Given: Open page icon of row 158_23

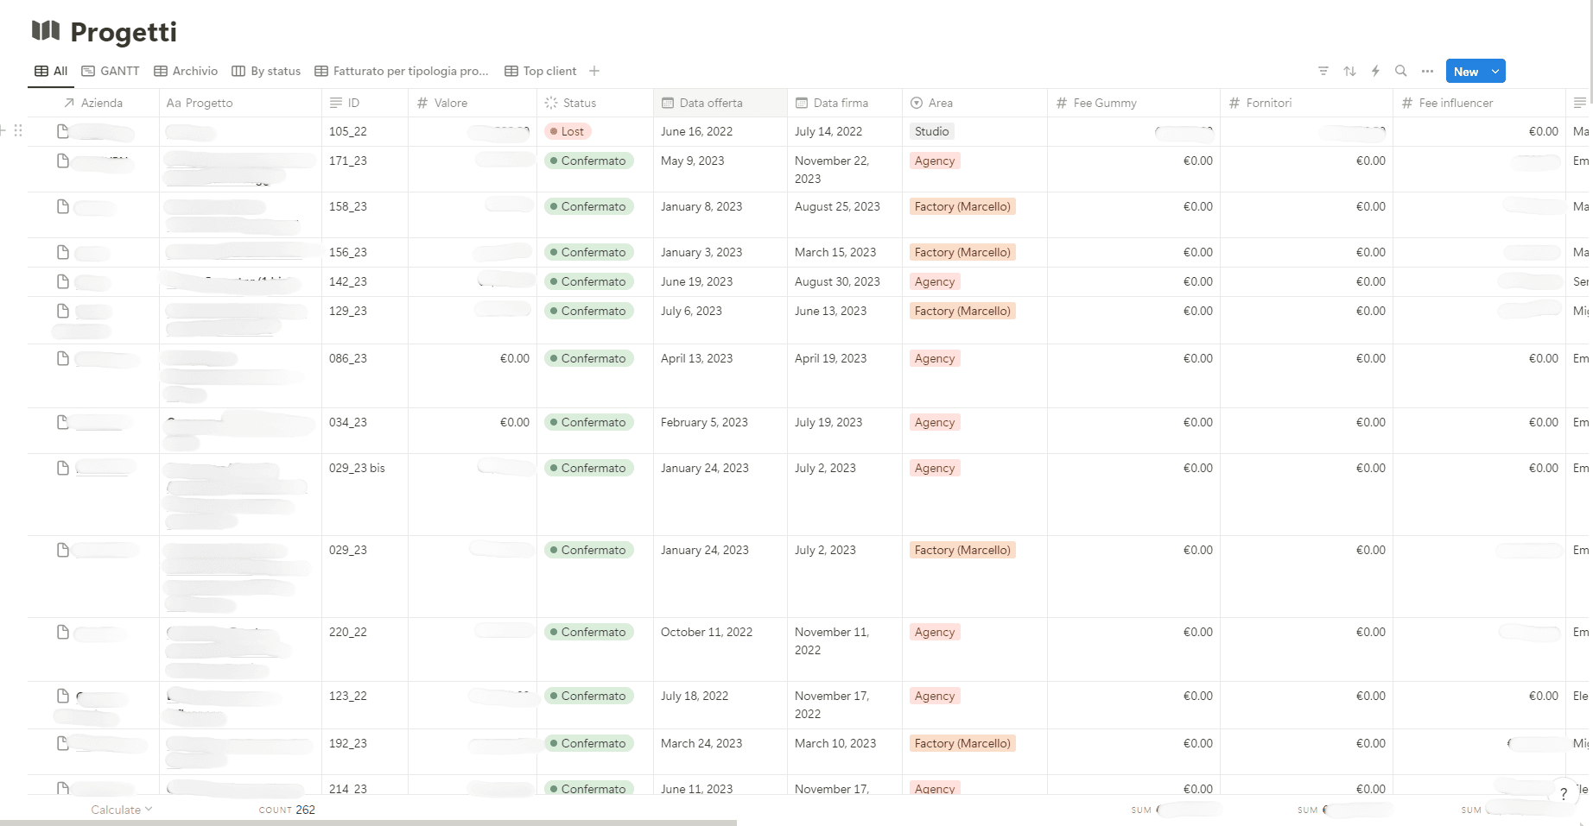Looking at the screenshot, I should (x=62, y=206).
